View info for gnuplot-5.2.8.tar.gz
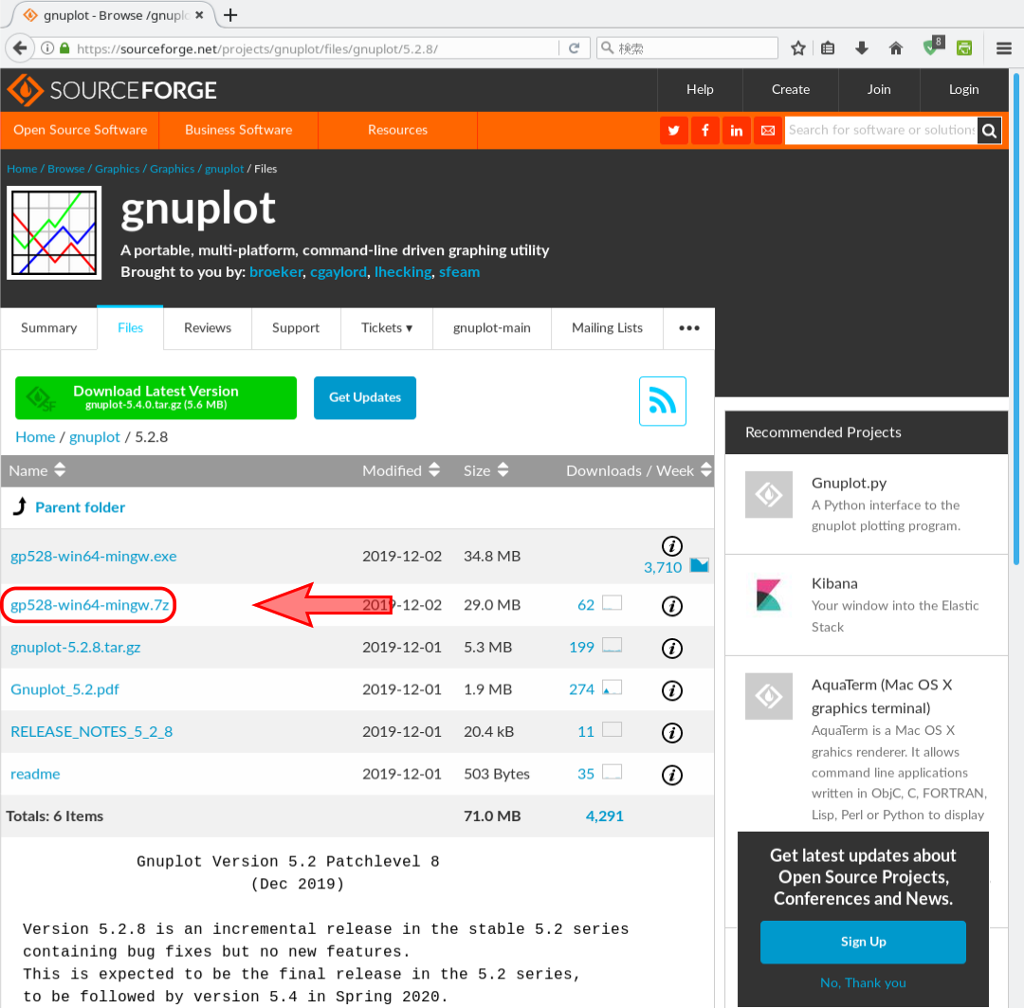The image size is (1024, 1008). pyautogui.click(x=672, y=648)
